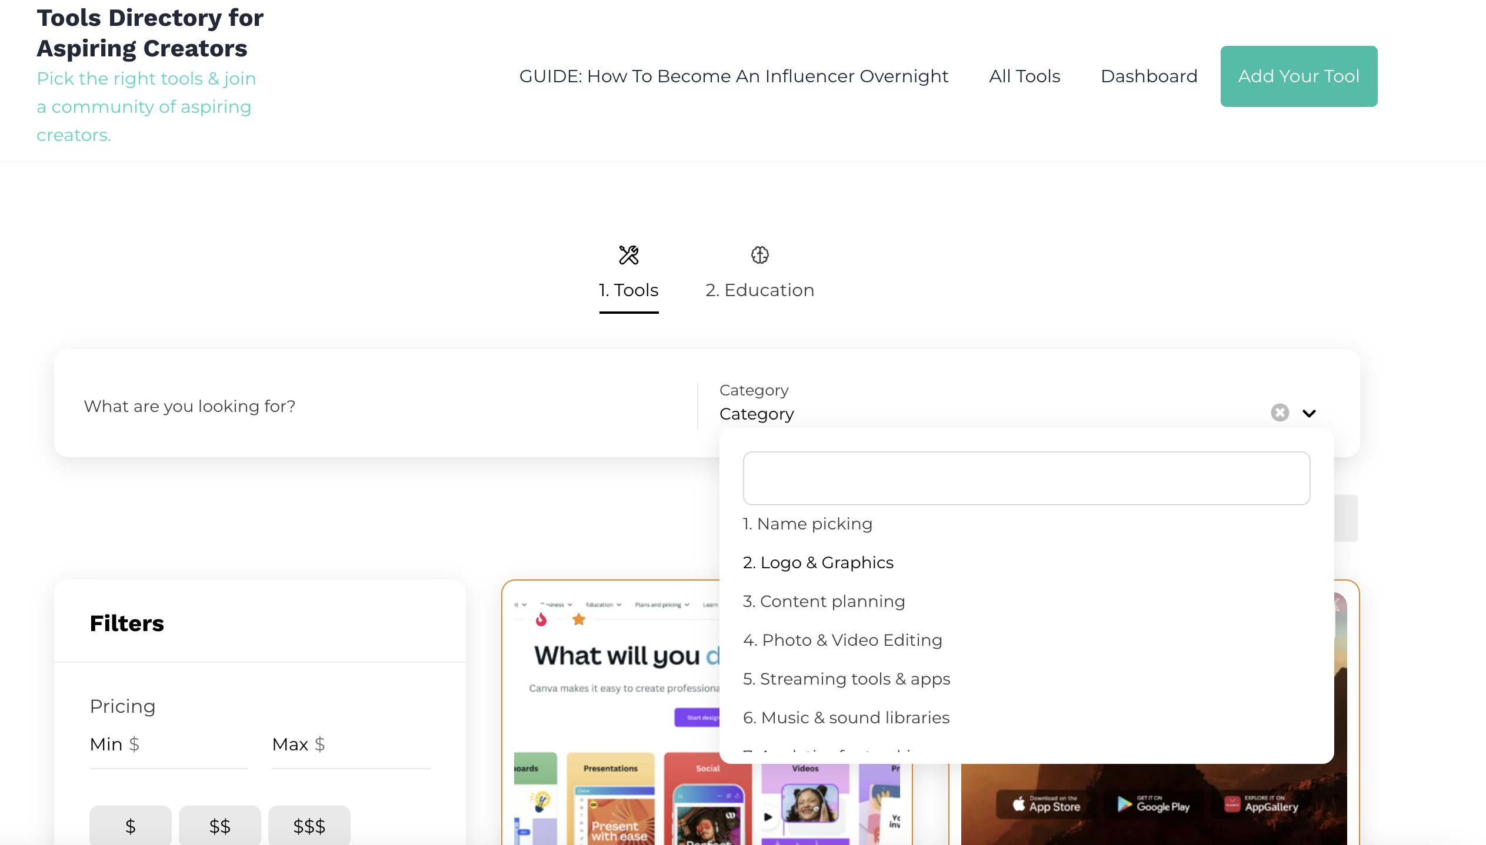Toggle the $$$ price filter

tap(309, 826)
